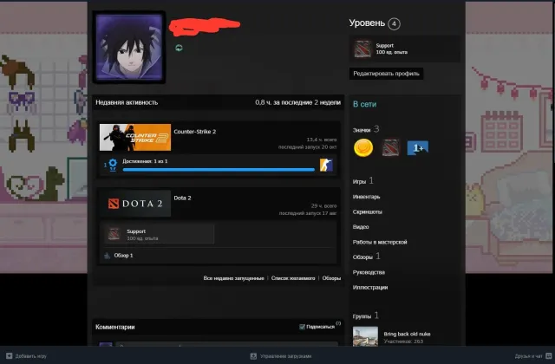The height and width of the screenshot is (364, 555).
Task: Click the thumbs-up icon beside Обзор 1
Action: [108, 256]
